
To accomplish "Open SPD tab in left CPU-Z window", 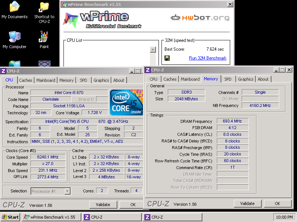I will click(x=83, y=80).
